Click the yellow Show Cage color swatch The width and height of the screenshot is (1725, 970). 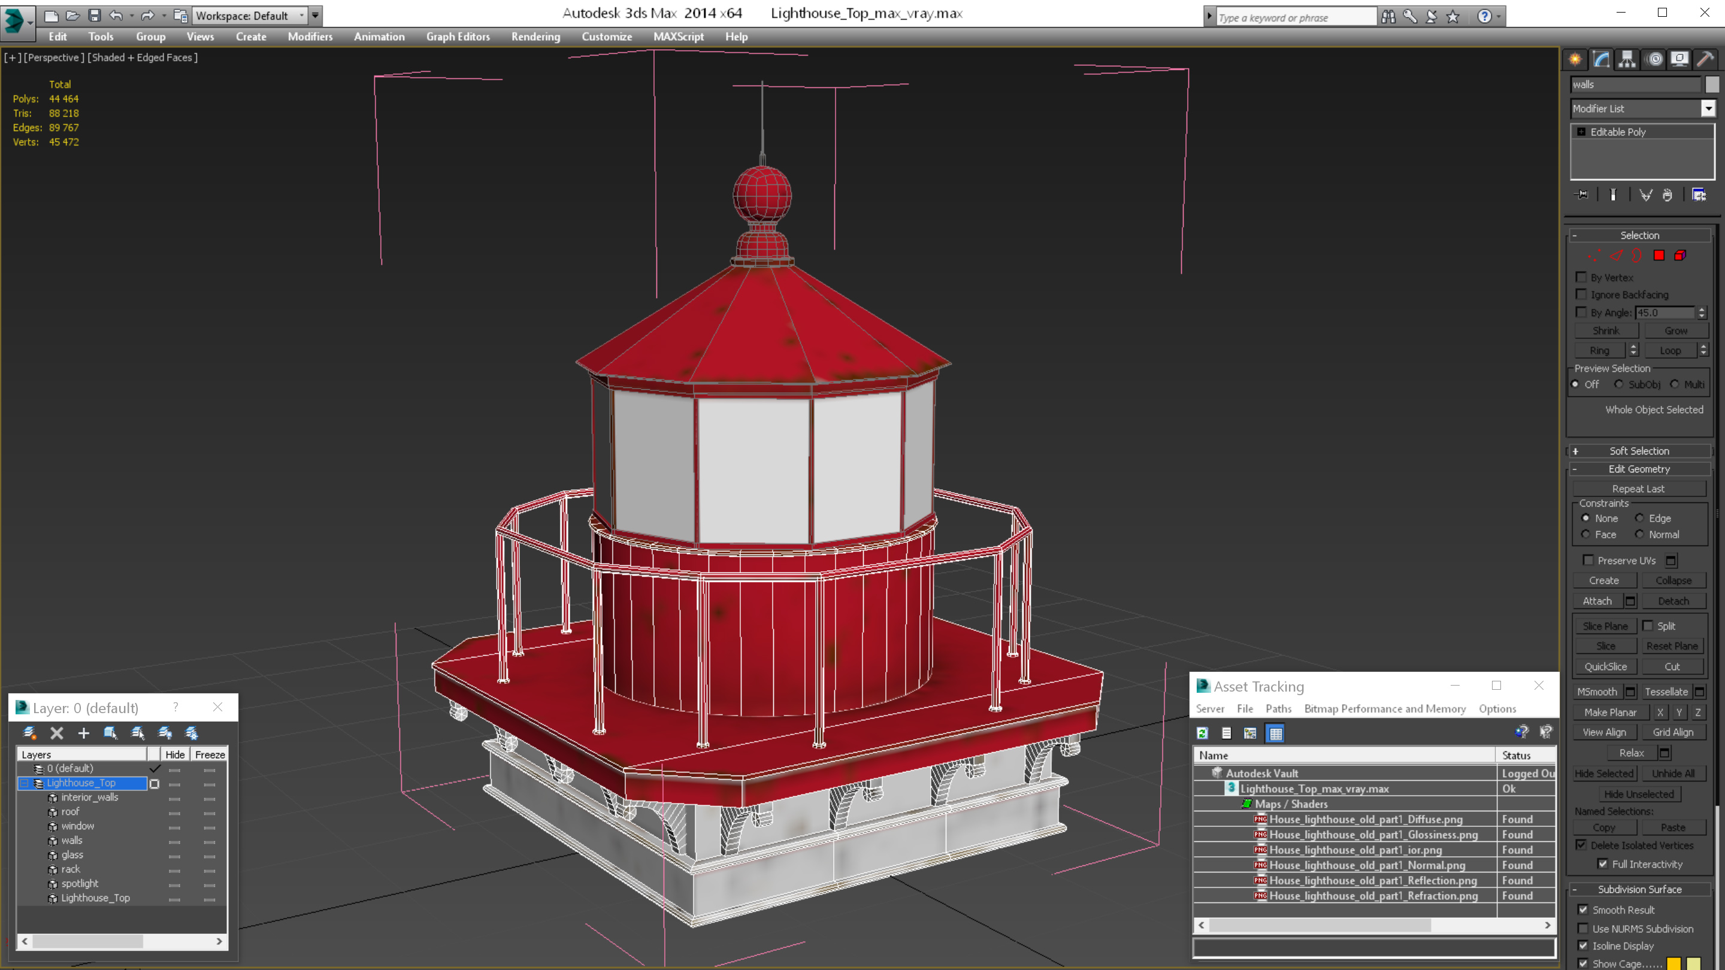click(1694, 964)
